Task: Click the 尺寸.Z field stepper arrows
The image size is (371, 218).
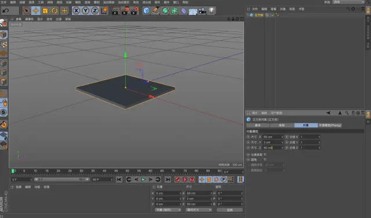Action: tap(282, 148)
